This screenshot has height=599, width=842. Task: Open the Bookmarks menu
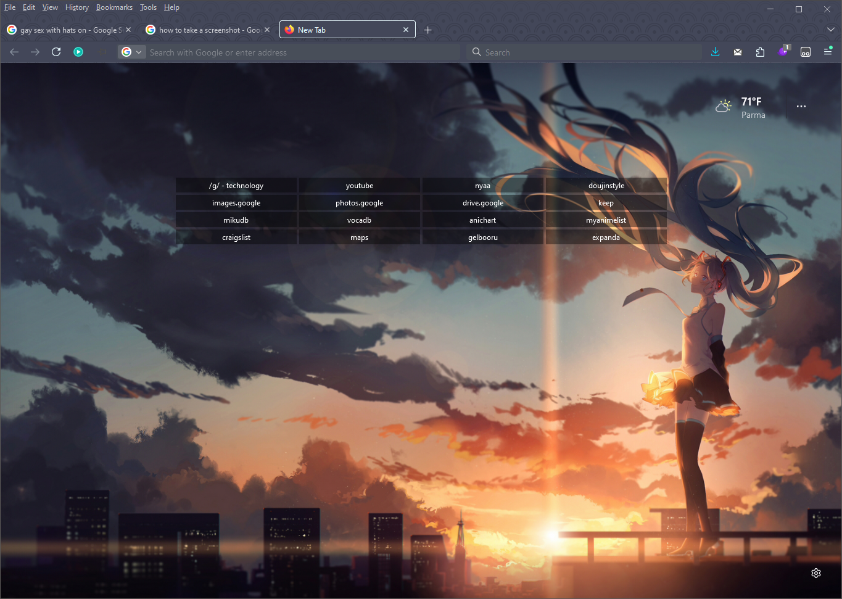114,7
